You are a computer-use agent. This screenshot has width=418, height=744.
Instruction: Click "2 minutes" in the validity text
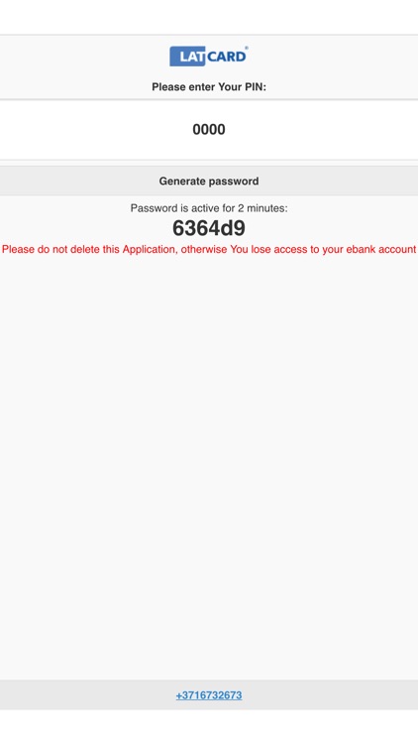tap(262, 208)
